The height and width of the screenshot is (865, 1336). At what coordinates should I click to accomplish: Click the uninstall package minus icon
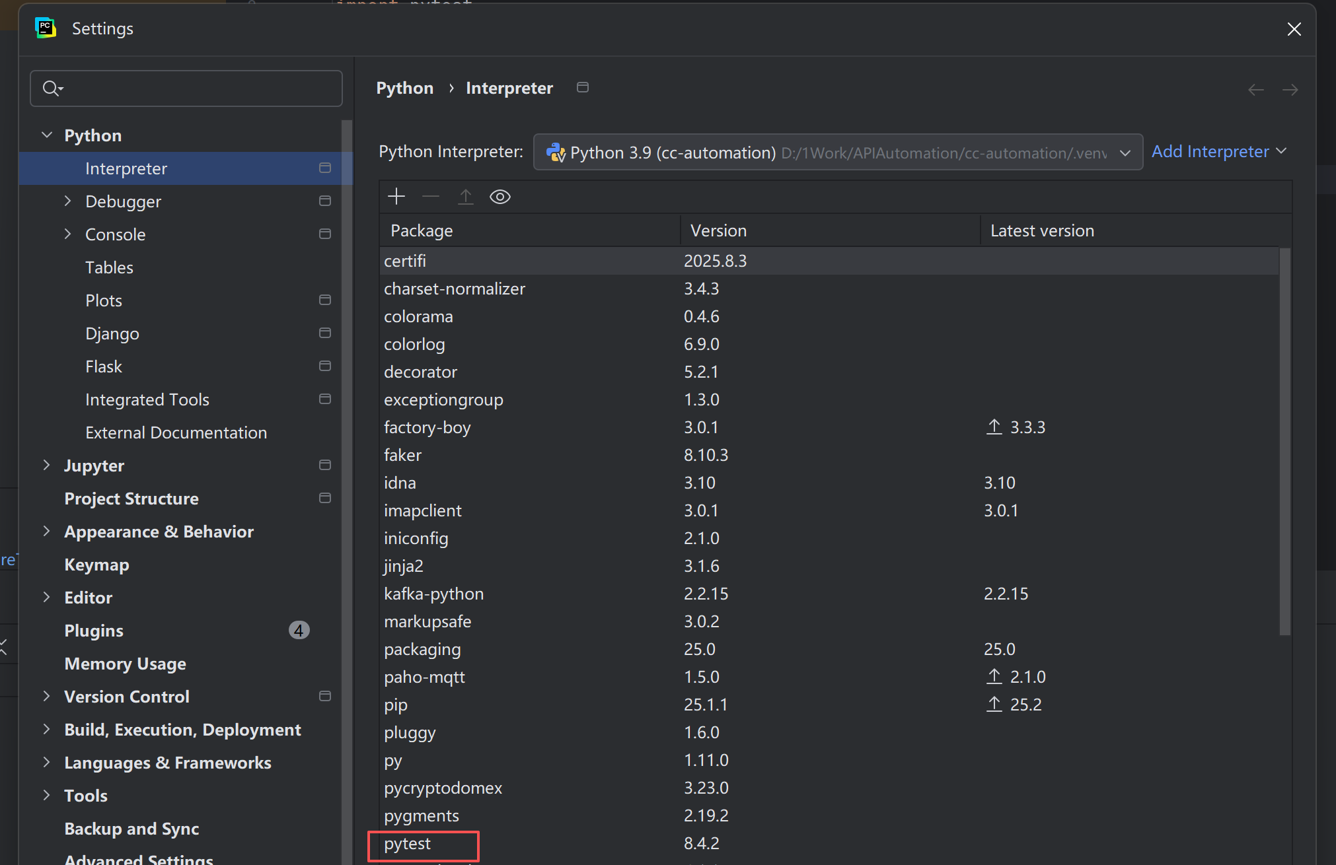point(431,196)
